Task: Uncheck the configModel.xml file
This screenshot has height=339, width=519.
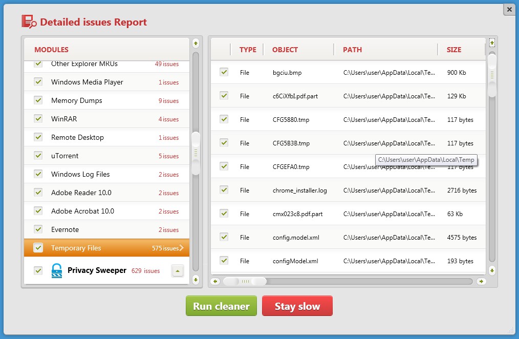Action: (224, 261)
